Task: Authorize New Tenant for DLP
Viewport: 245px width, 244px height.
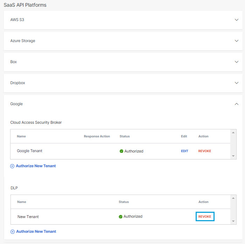Action: click(36, 231)
